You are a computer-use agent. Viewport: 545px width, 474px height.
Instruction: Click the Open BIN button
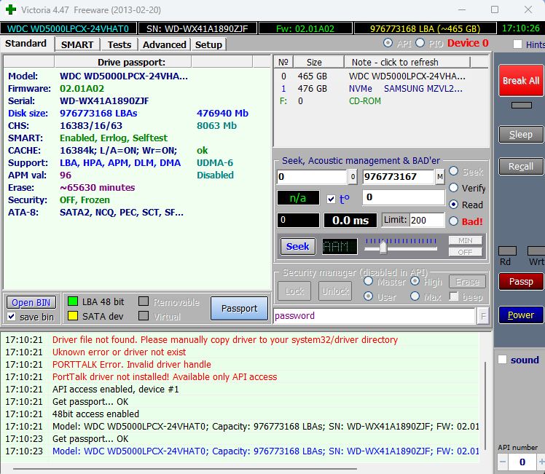31,302
